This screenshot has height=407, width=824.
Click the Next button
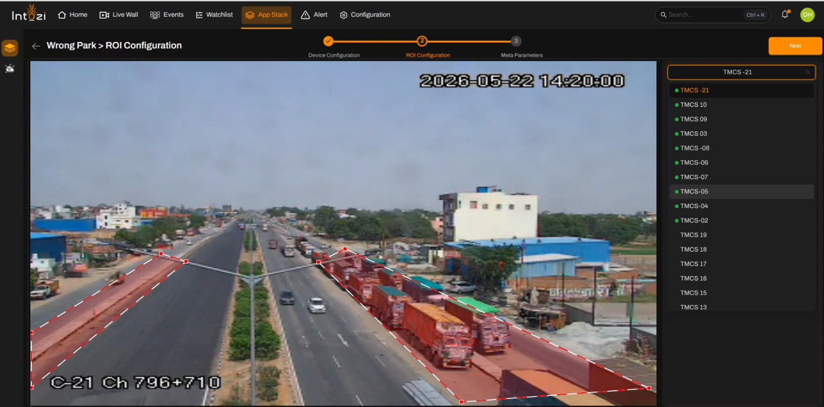795,46
